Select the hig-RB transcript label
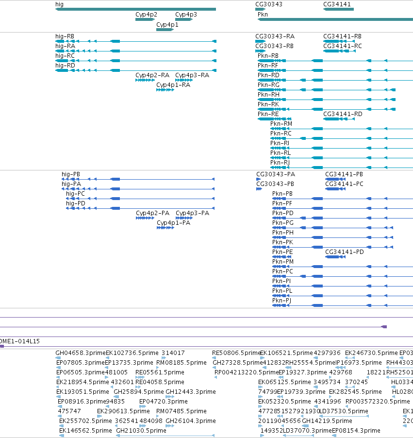The image size is (413, 438). pyautogui.click(x=65, y=36)
